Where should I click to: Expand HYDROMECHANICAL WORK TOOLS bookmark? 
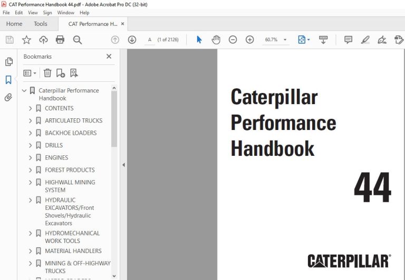pyautogui.click(x=31, y=234)
